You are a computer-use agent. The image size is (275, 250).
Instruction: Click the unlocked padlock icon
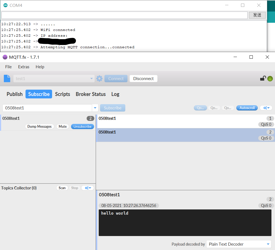263,78
